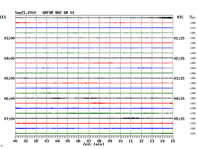Image resolution: width=197 pixels, height=149 pixels.
Task: Click minute tick label 06 on x-axis
Action: point(78,141)
